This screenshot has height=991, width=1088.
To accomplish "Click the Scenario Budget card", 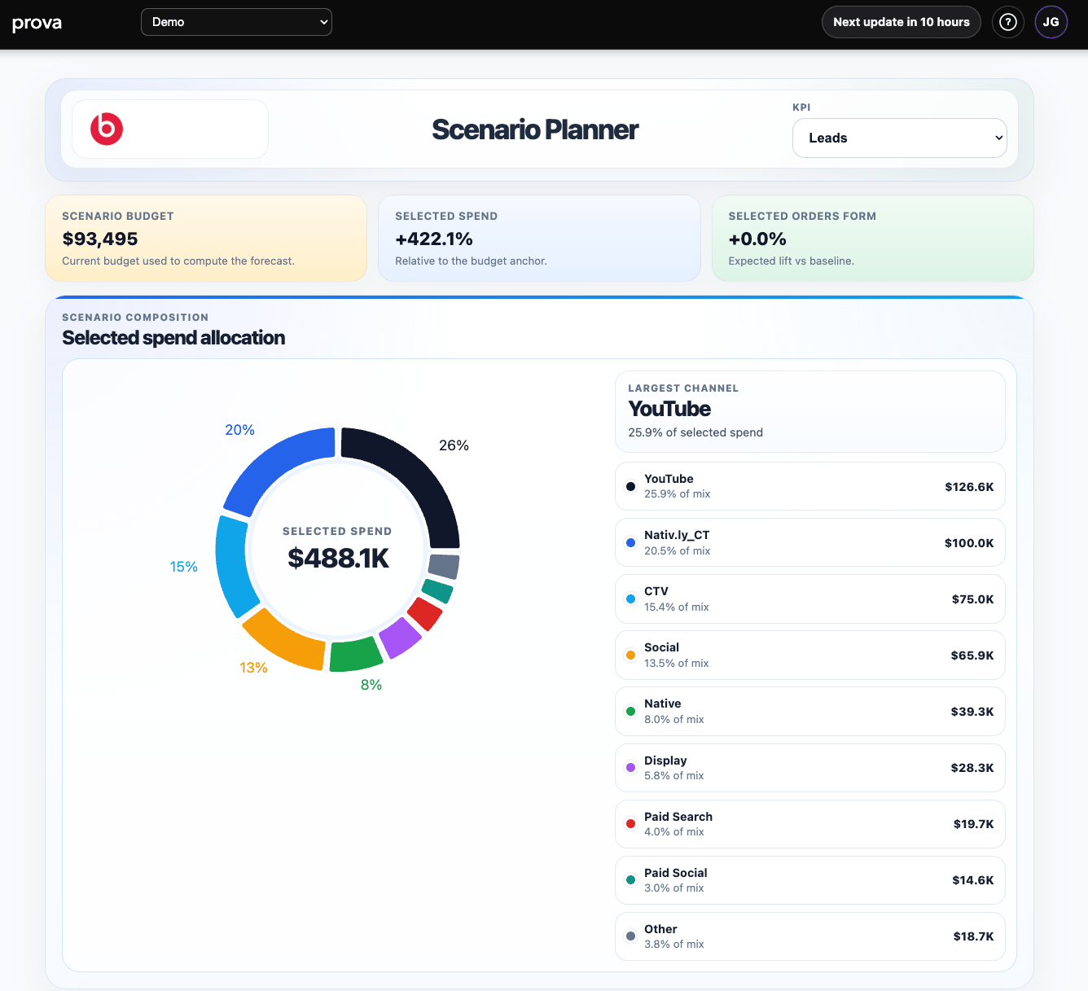I will (206, 238).
